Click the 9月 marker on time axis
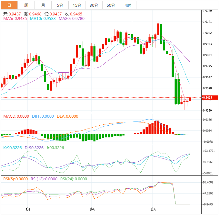 (x=28, y=209)
